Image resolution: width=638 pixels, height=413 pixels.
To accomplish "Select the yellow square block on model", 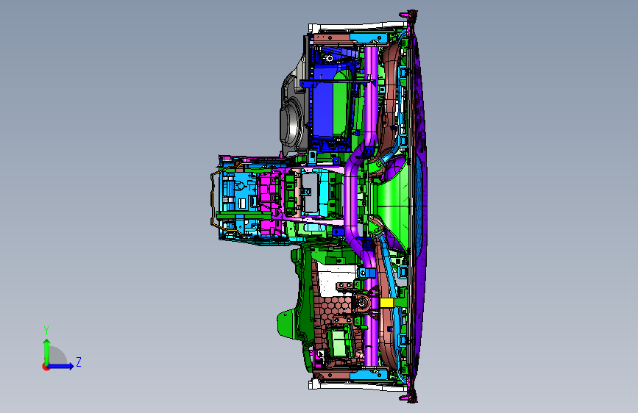I will [x=386, y=303].
